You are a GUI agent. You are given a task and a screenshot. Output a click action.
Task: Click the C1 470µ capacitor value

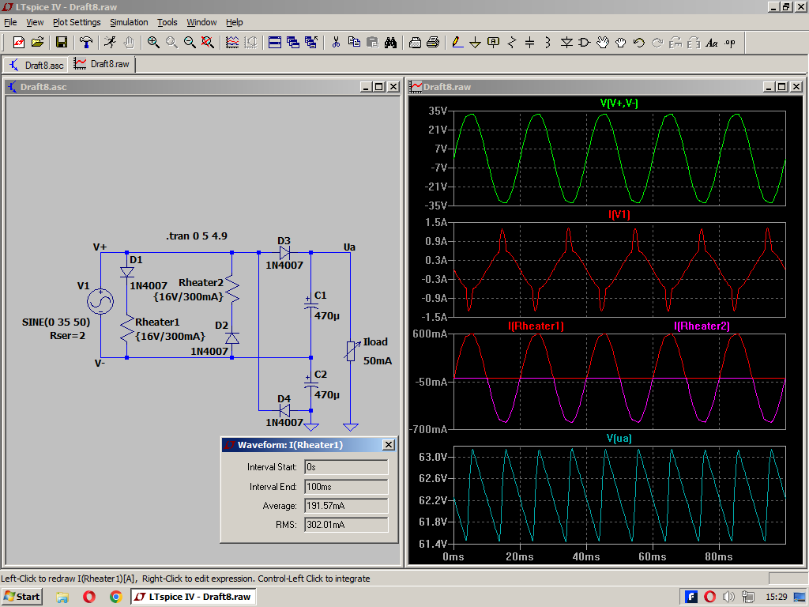coord(327,316)
